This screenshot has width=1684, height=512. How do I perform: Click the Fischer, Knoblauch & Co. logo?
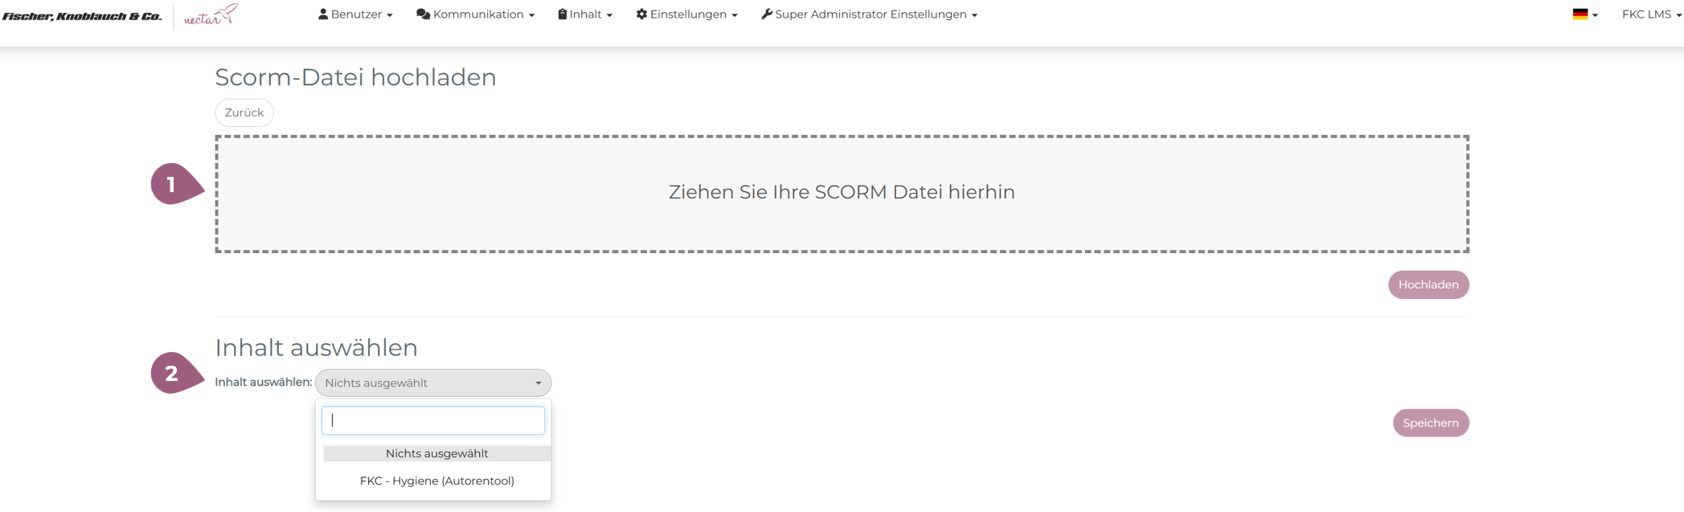click(82, 16)
